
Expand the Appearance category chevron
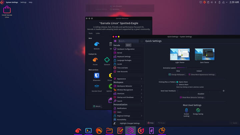(x=141, y=79)
